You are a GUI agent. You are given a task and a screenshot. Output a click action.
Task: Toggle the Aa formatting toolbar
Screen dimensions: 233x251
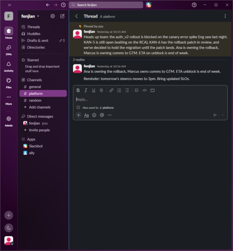point(87,115)
